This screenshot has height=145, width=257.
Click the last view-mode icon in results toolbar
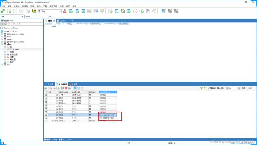pos(82,88)
